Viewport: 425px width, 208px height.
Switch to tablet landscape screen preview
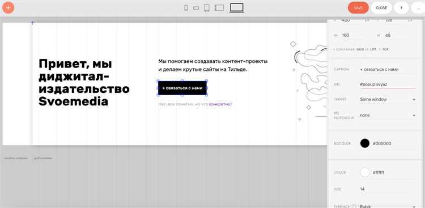pos(219,8)
